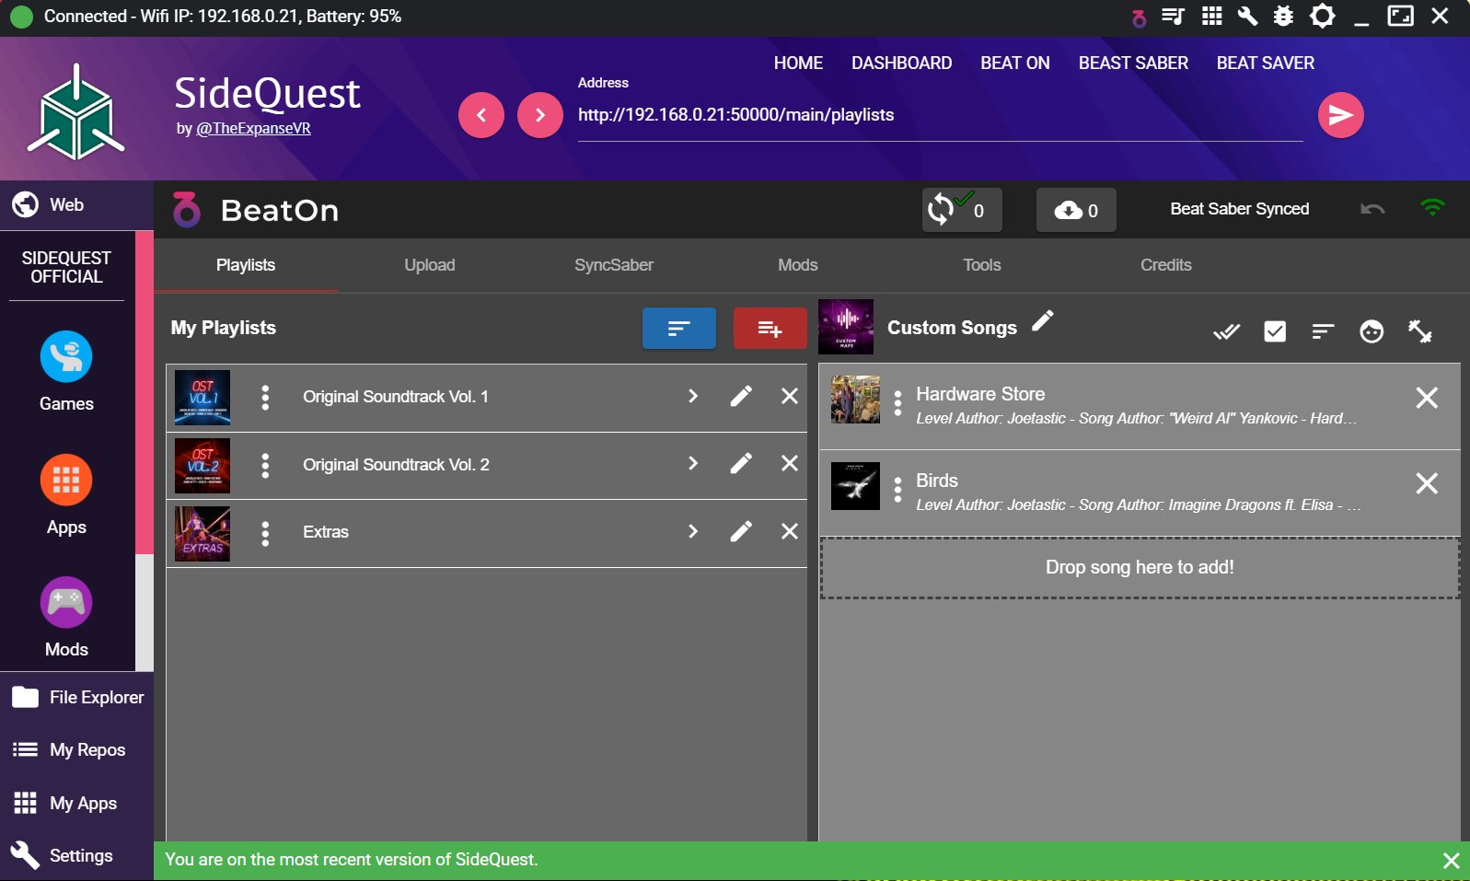Open DASHBOARD in top navigation
Image resolution: width=1470 pixels, height=881 pixels.
902,63
